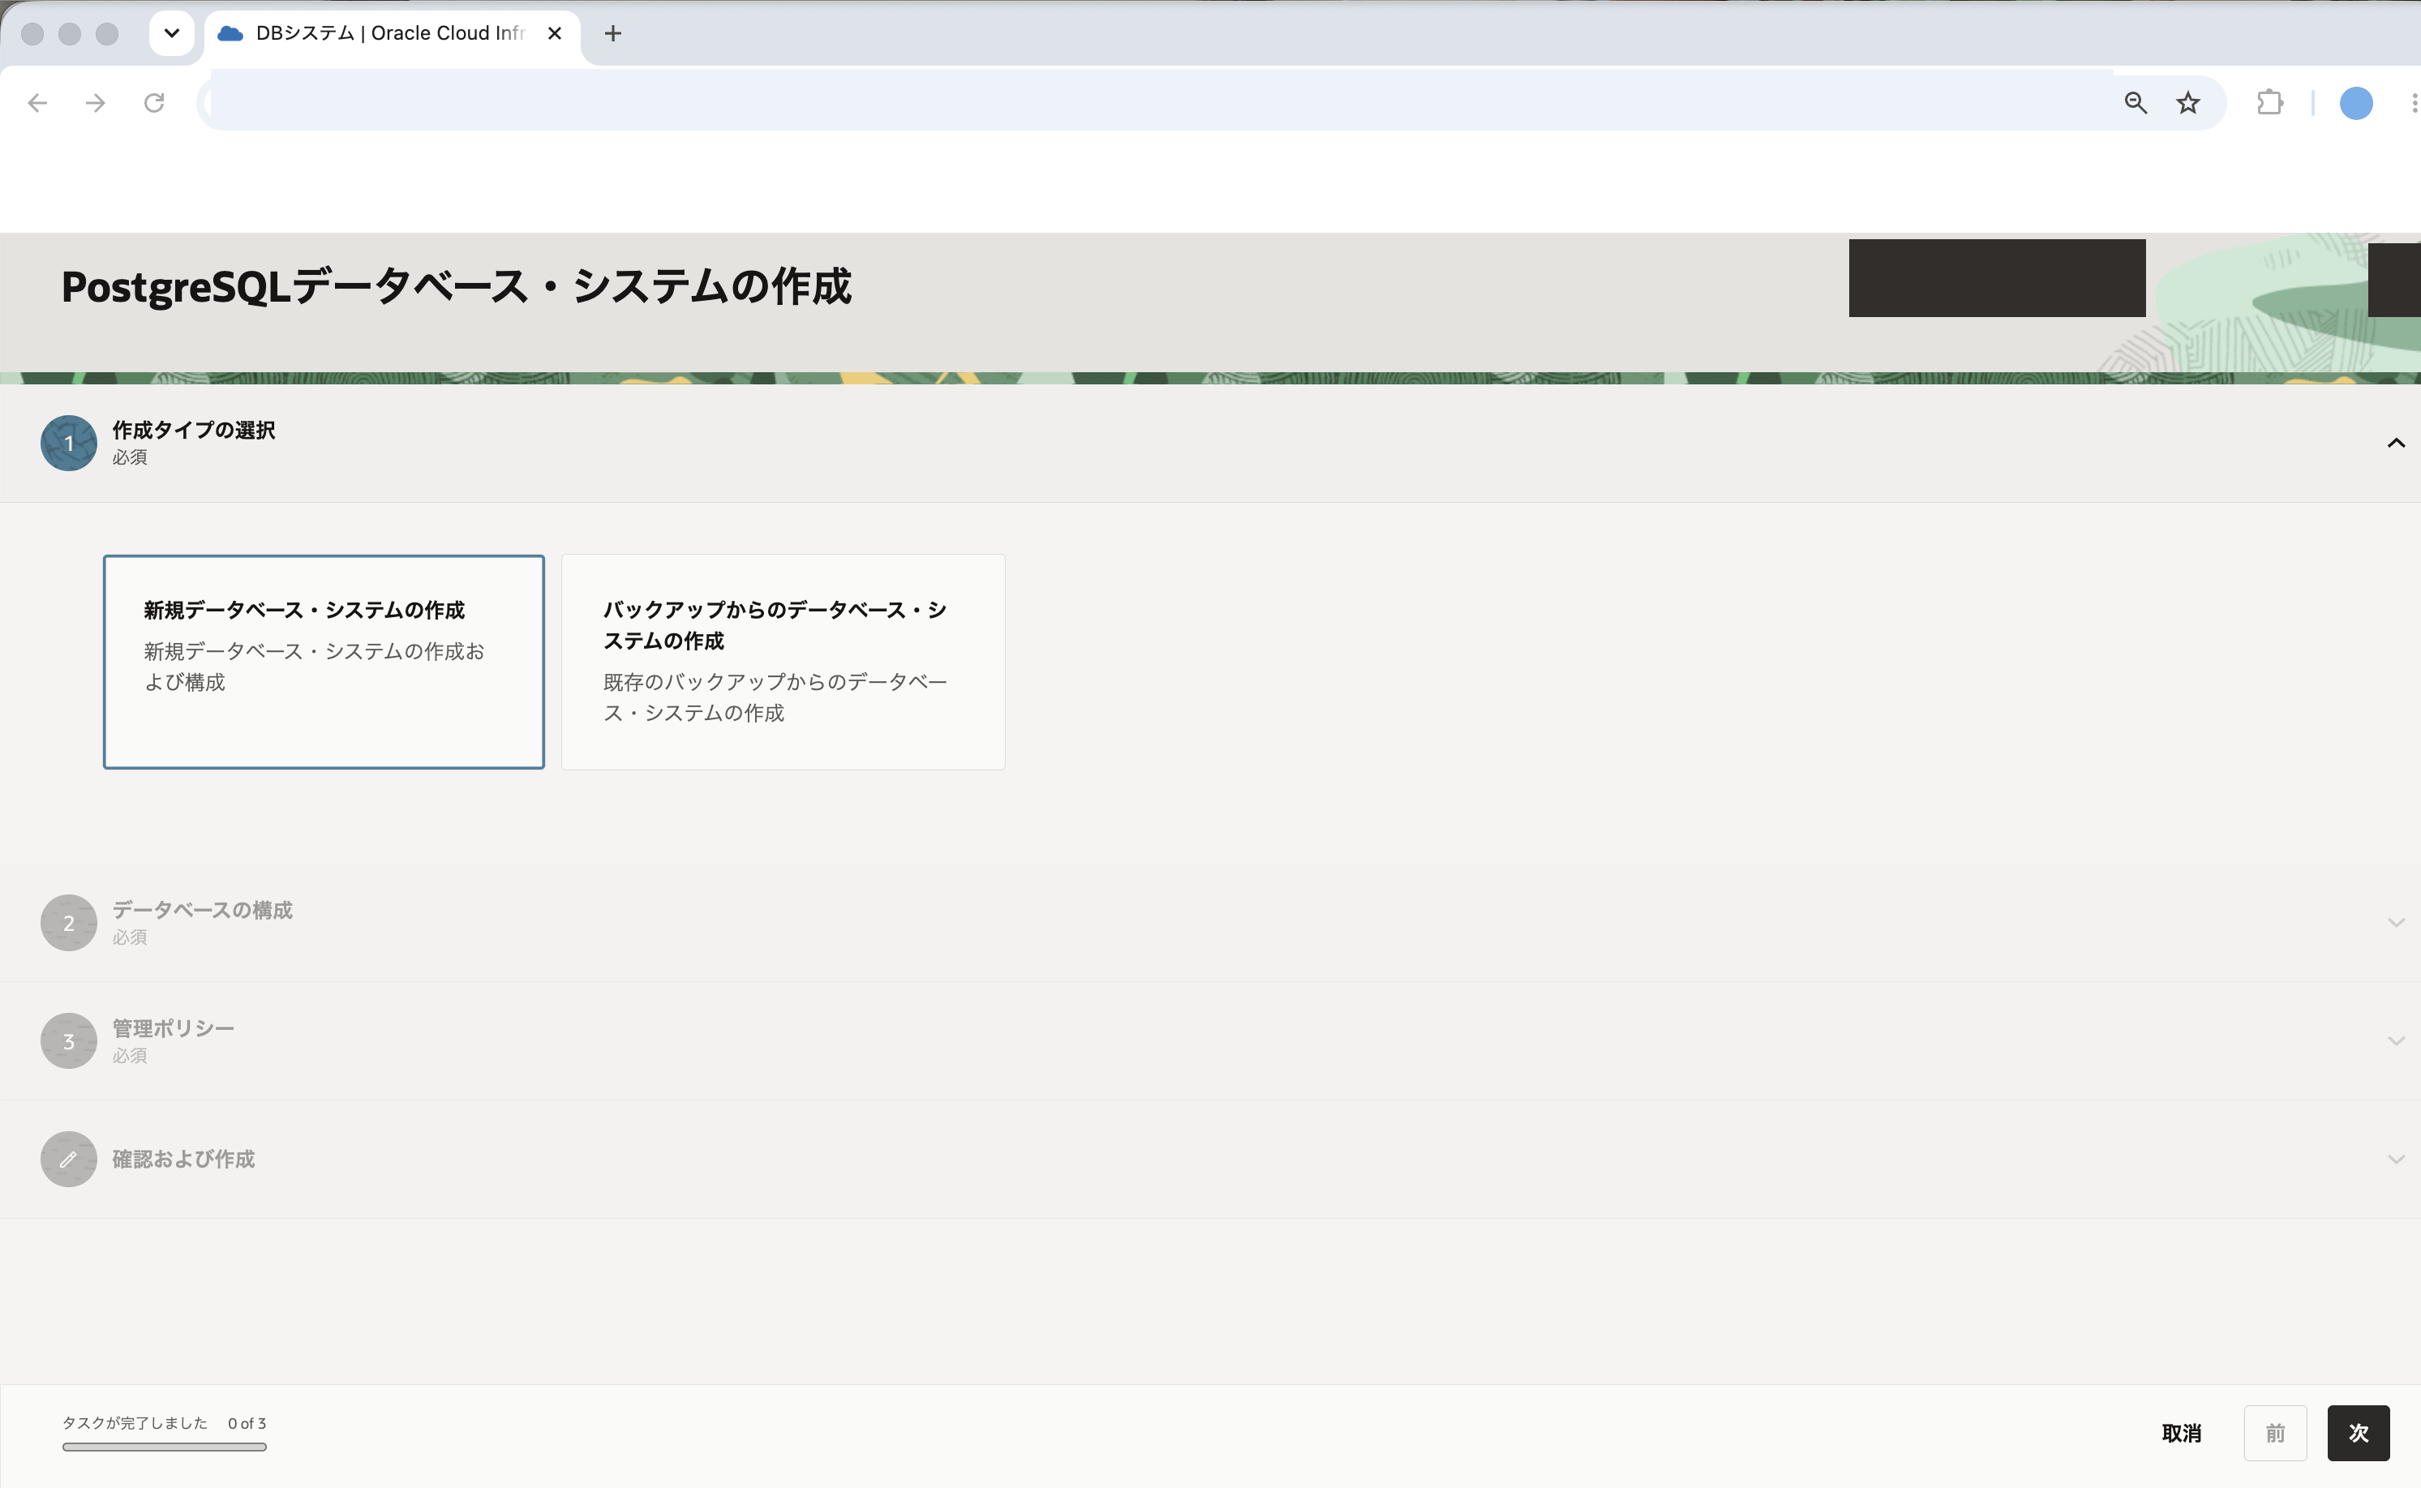Click the step 2 circle icon
This screenshot has width=2421, height=1488.
pos(68,922)
